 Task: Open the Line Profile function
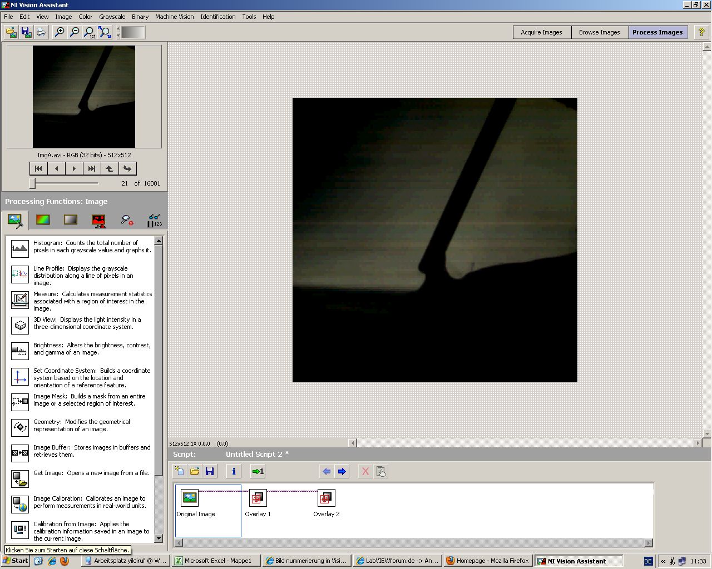click(x=20, y=274)
